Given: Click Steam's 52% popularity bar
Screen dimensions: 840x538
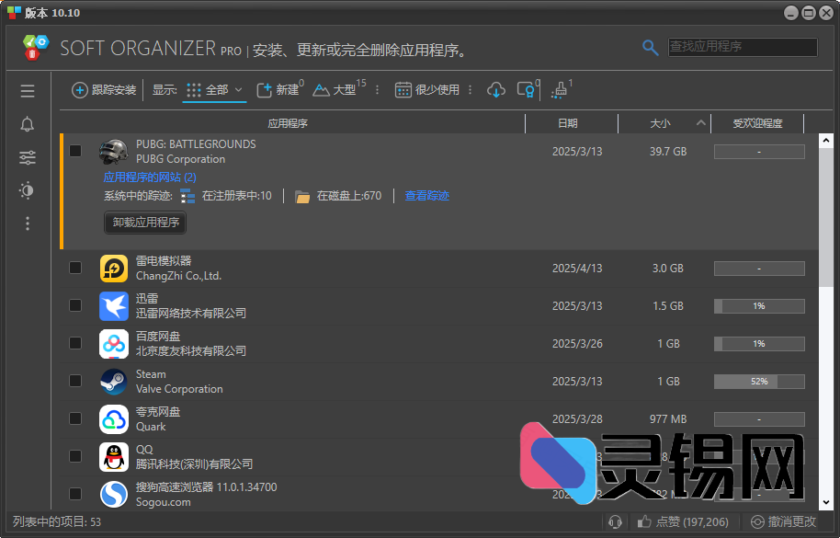Looking at the screenshot, I should (x=758, y=381).
